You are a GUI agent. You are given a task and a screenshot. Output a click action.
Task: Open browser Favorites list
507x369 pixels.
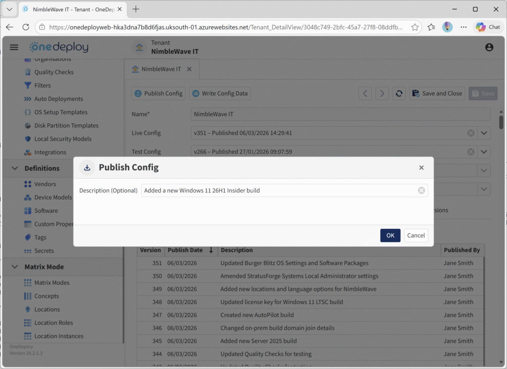431,27
